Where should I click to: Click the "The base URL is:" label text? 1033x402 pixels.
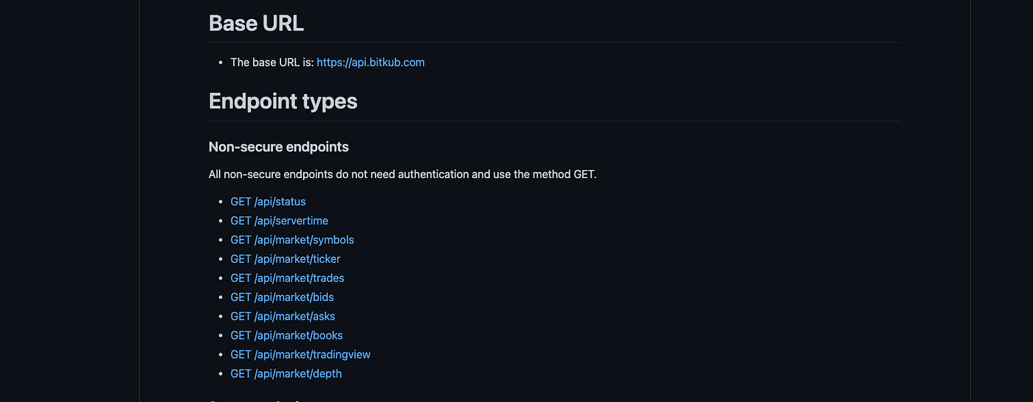pyautogui.click(x=272, y=63)
